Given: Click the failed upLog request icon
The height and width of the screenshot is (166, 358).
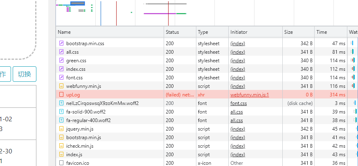Looking at the screenshot, I should [61, 95].
